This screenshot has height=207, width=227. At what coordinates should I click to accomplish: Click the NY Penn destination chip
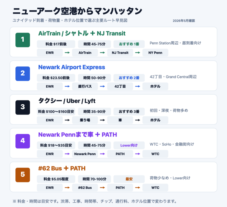tap(155, 53)
